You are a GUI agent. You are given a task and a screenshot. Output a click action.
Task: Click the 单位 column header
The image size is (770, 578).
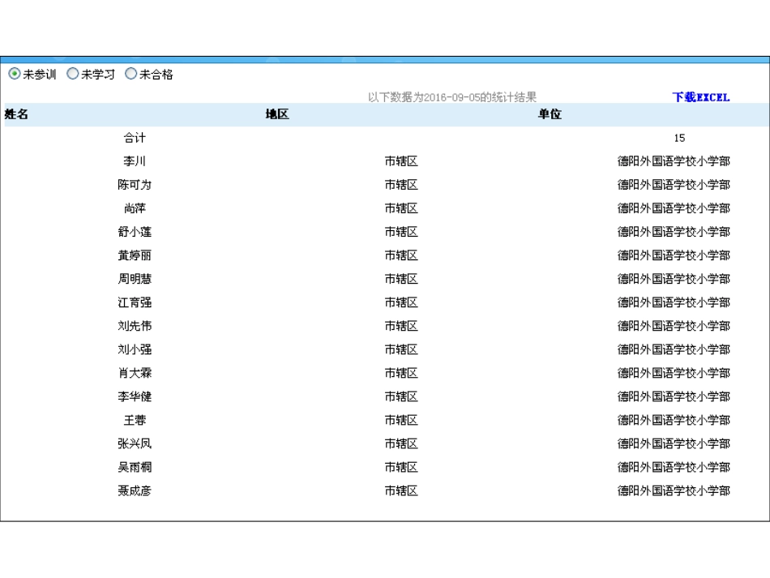[x=550, y=114]
